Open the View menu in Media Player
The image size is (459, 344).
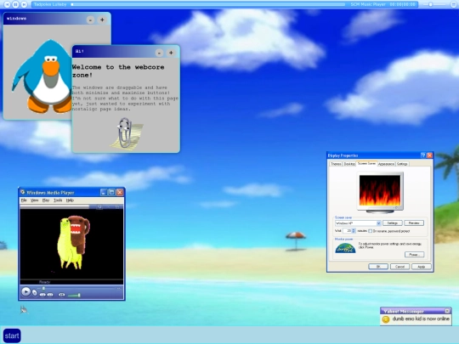35,200
